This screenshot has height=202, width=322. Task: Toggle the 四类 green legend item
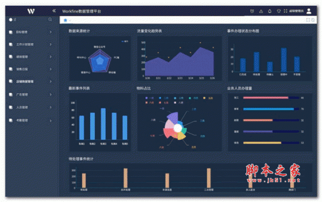(x=193, y=98)
